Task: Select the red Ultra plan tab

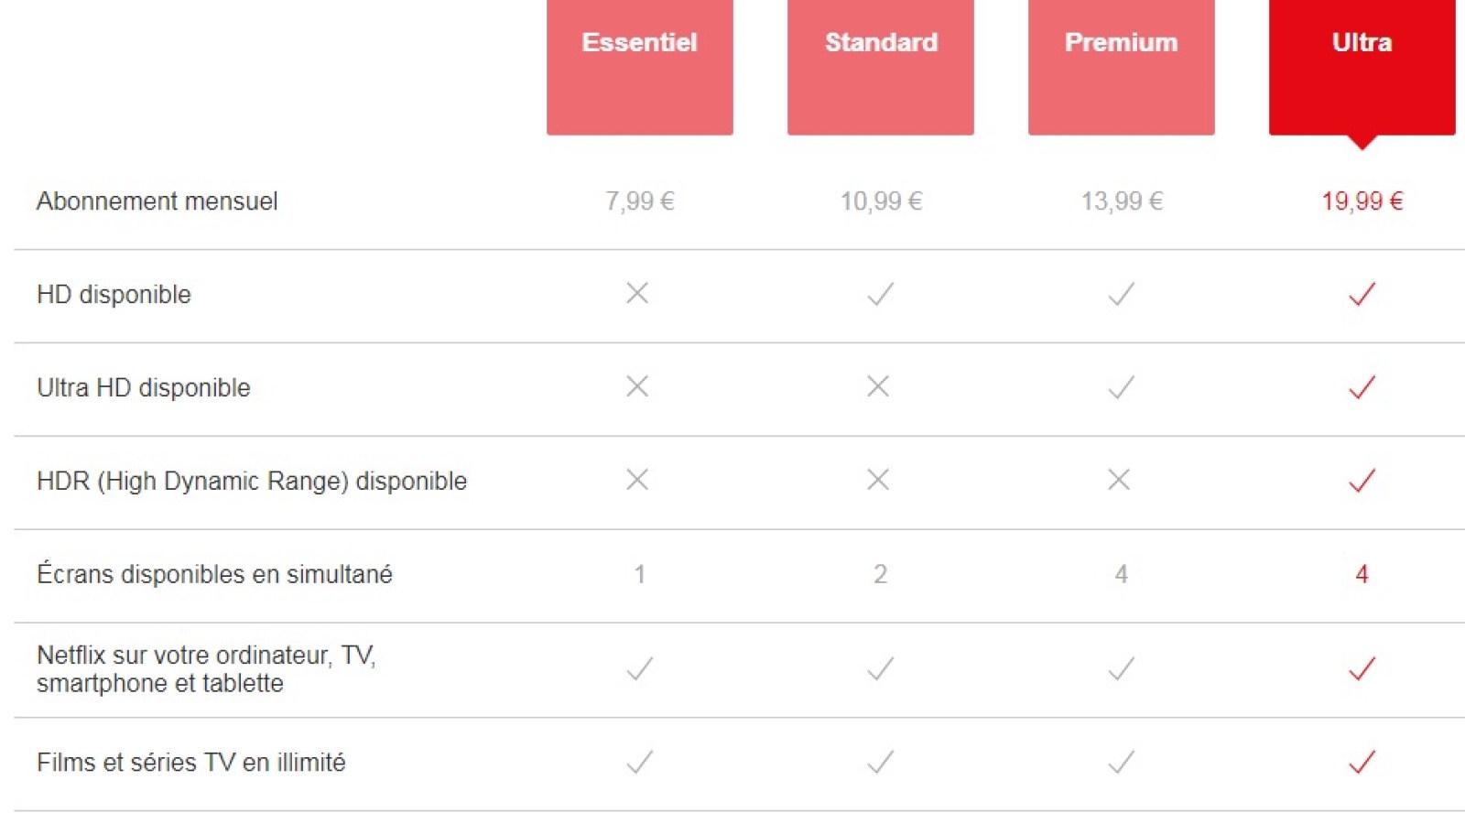Action: tap(1362, 67)
